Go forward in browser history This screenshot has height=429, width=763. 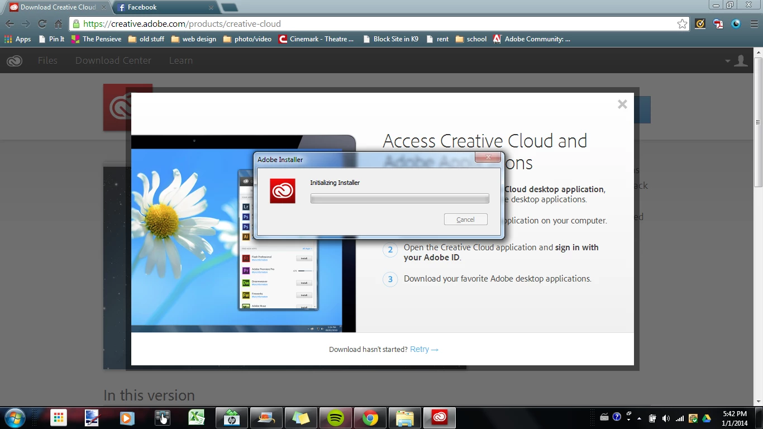[26, 24]
